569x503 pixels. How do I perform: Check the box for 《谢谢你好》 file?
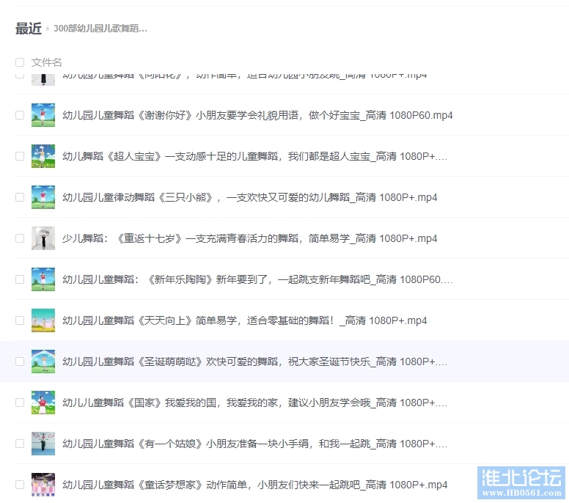20,115
